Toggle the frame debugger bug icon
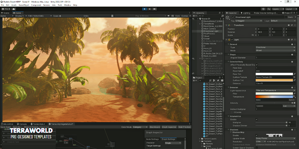299x149 pixels. coord(113,16)
